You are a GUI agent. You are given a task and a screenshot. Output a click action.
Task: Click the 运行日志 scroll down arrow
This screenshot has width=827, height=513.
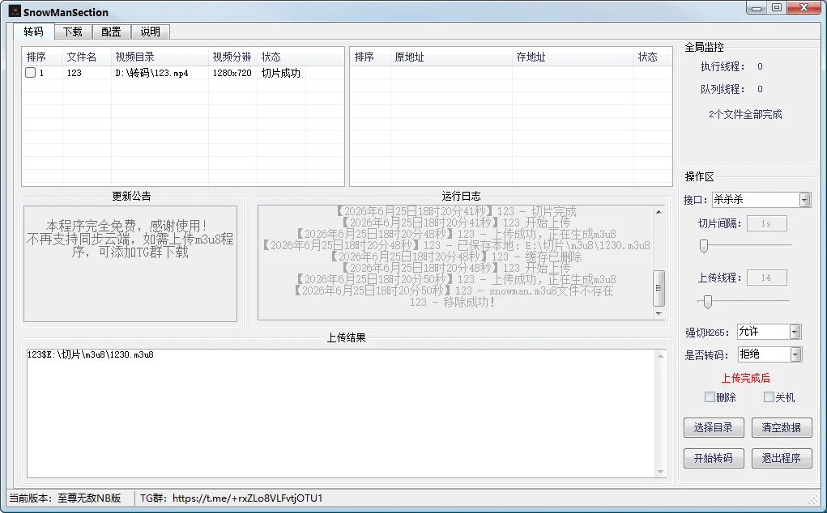click(x=659, y=313)
